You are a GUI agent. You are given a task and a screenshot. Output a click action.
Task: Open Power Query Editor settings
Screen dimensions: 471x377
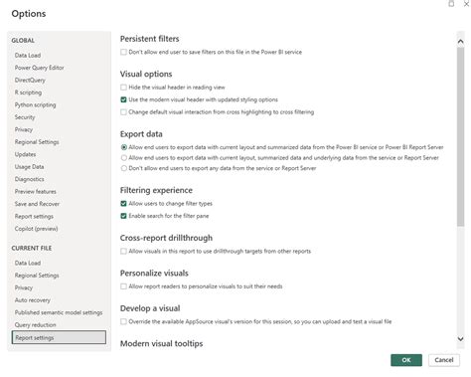point(39,68)
